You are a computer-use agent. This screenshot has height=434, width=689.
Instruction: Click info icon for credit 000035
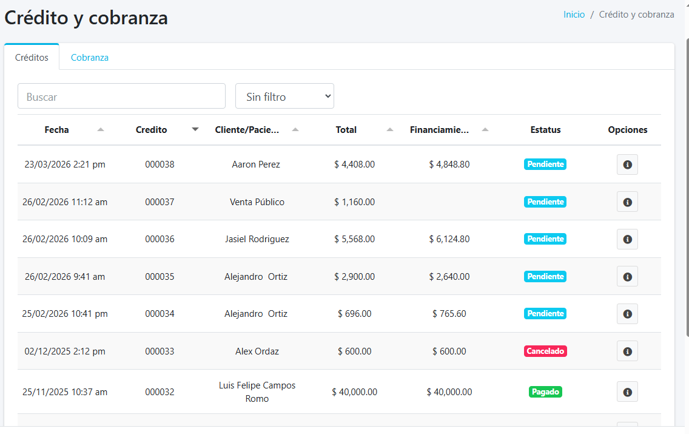point(627,277)
